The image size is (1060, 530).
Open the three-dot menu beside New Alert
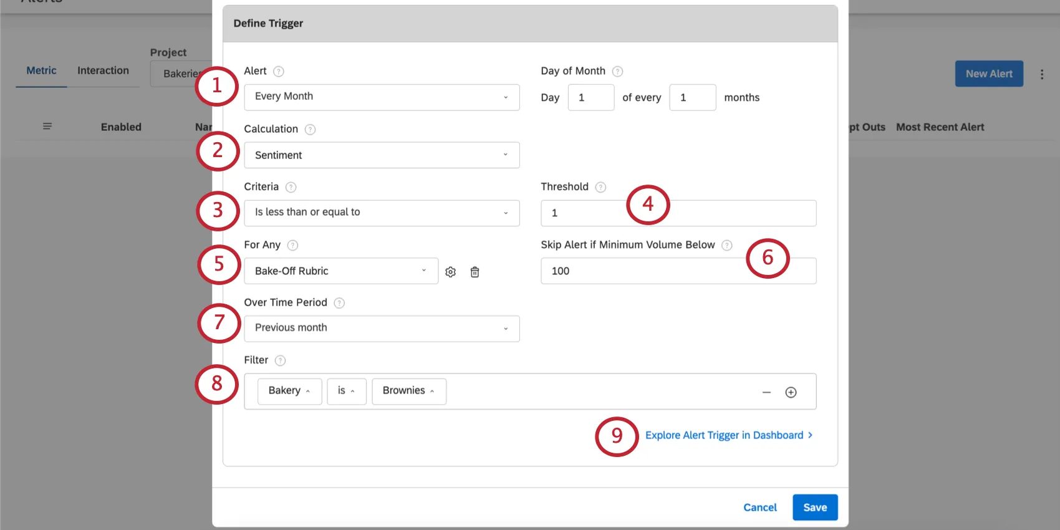[x=1041, y=74]
